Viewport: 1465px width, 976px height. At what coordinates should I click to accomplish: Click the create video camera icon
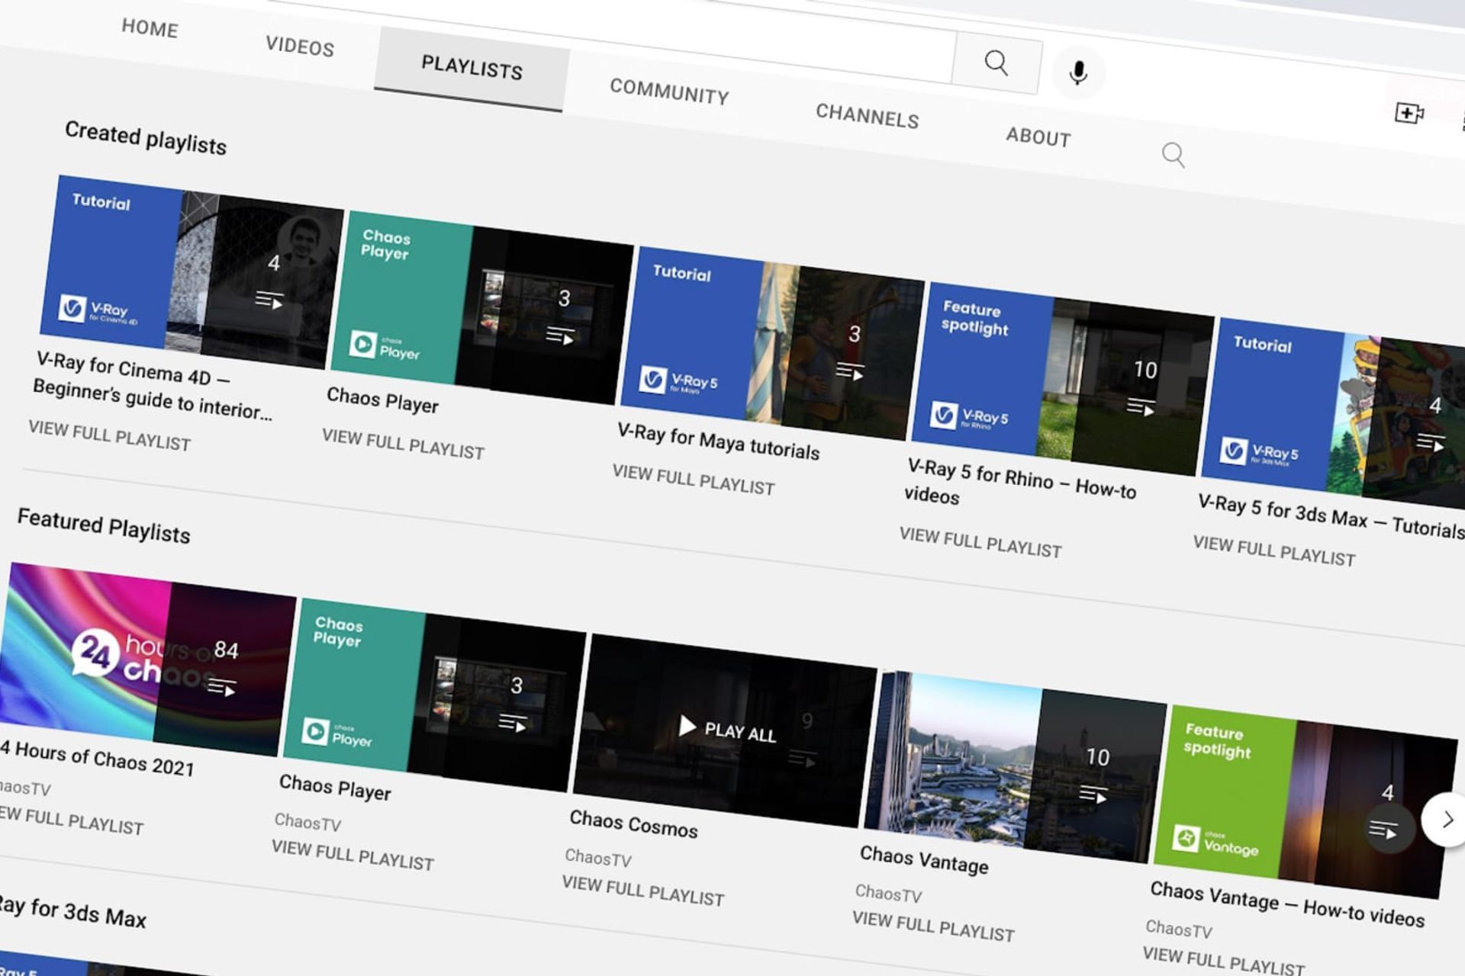(1408, 114)
